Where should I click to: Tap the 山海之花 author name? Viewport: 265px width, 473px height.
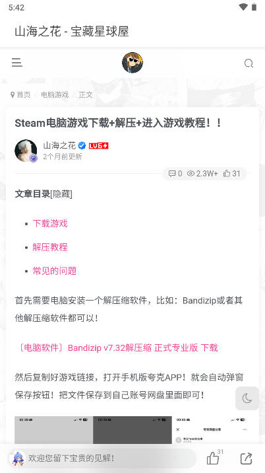coord(59,146)
